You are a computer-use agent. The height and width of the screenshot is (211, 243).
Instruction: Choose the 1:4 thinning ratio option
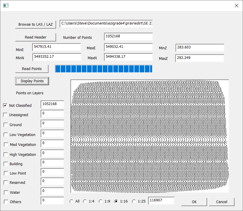85,201
